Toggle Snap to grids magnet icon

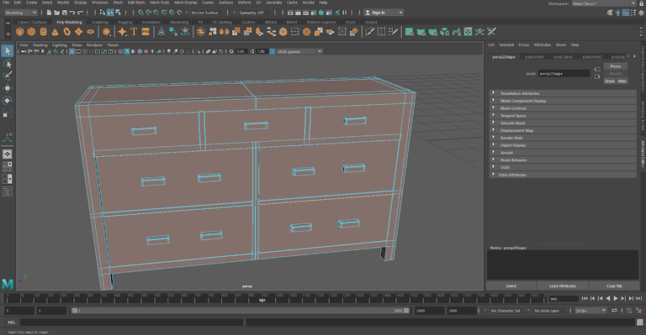point(141,13)
